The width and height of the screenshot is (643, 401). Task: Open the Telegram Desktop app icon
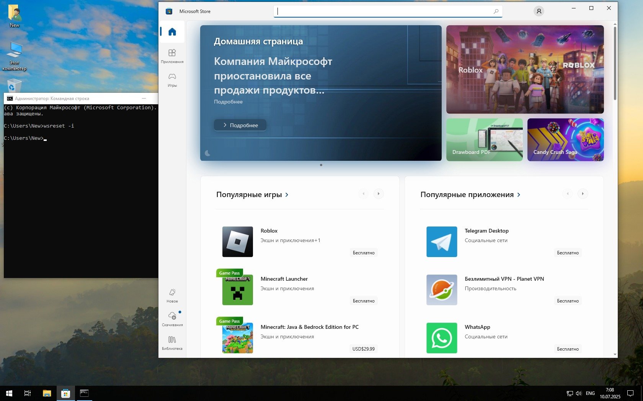point(442,242)
